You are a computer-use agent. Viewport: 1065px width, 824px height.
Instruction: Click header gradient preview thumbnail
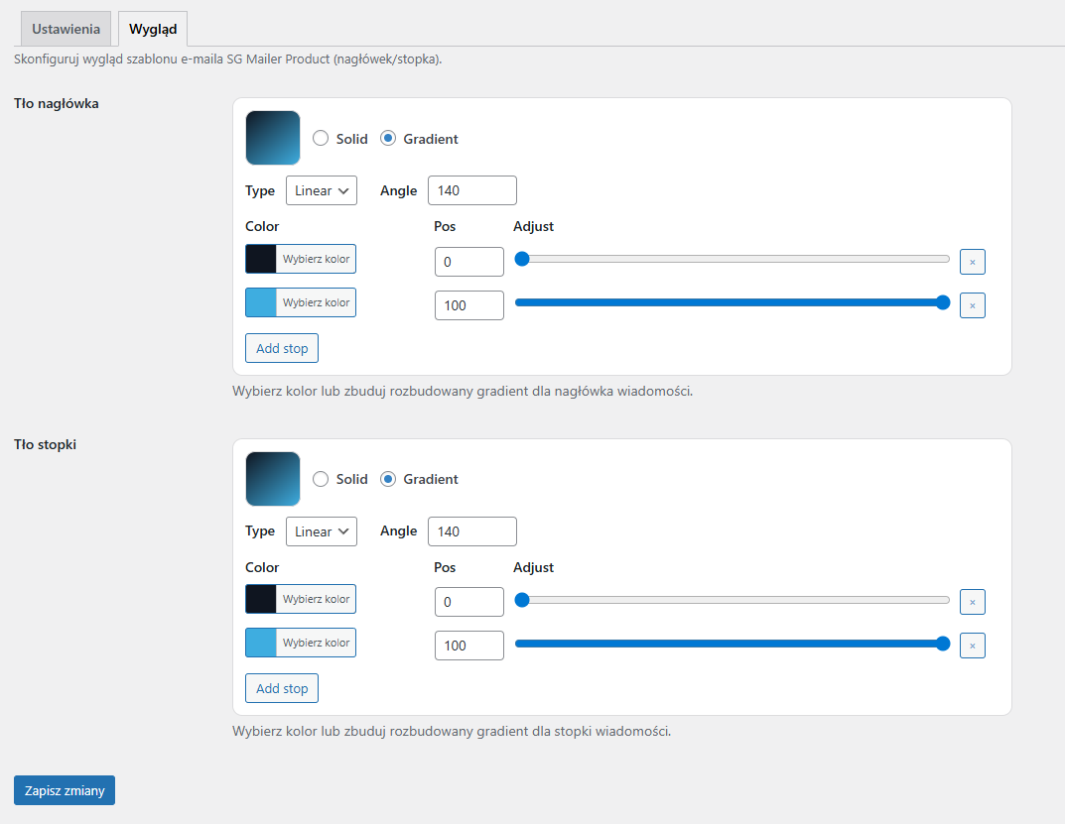click(273, 138)
